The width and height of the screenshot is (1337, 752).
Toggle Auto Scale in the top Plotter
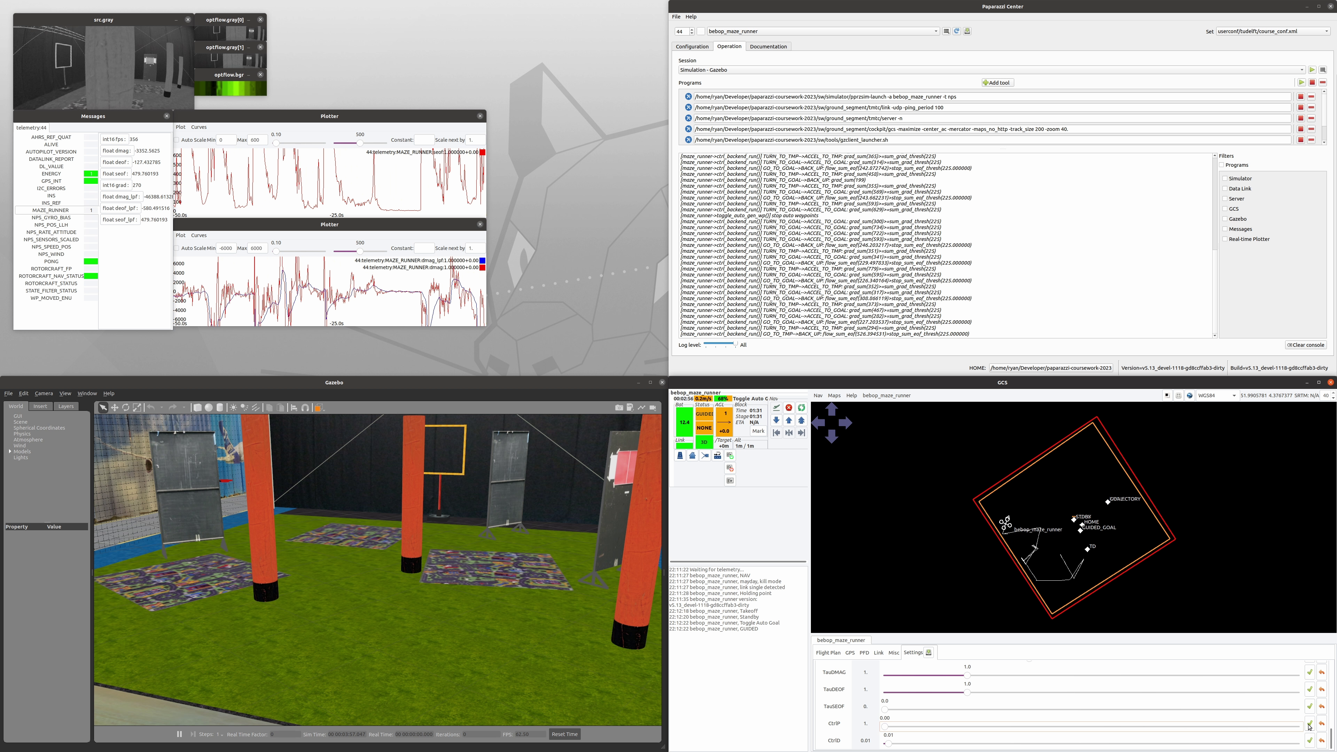pos(177,140)
